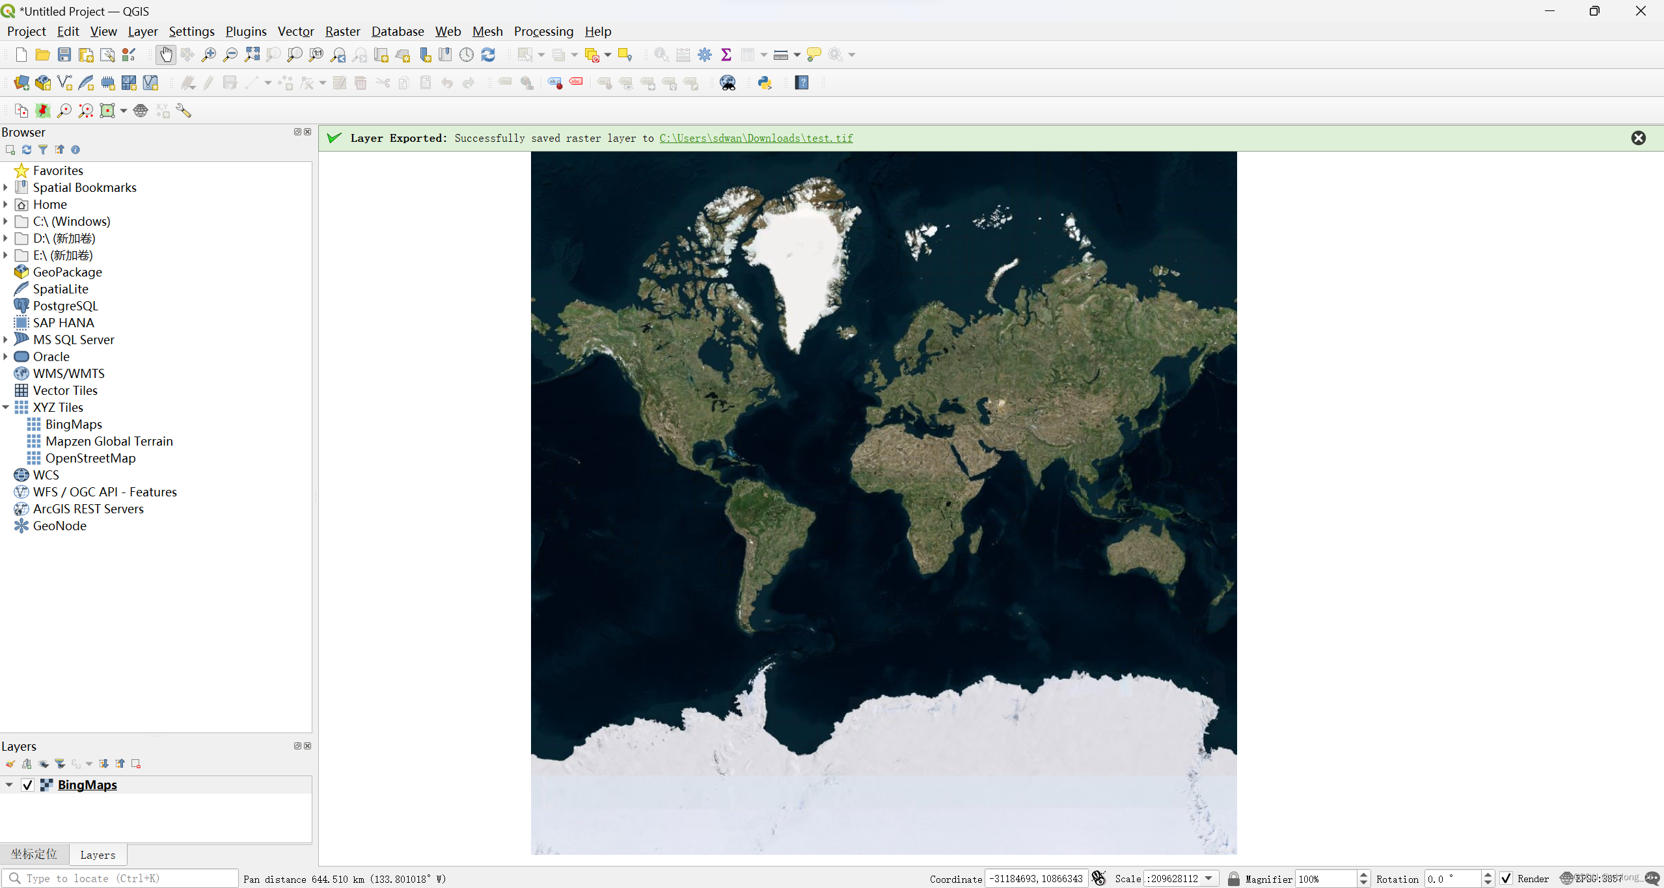Open the New Spatial Bookmark tool

tap(425, 55)
